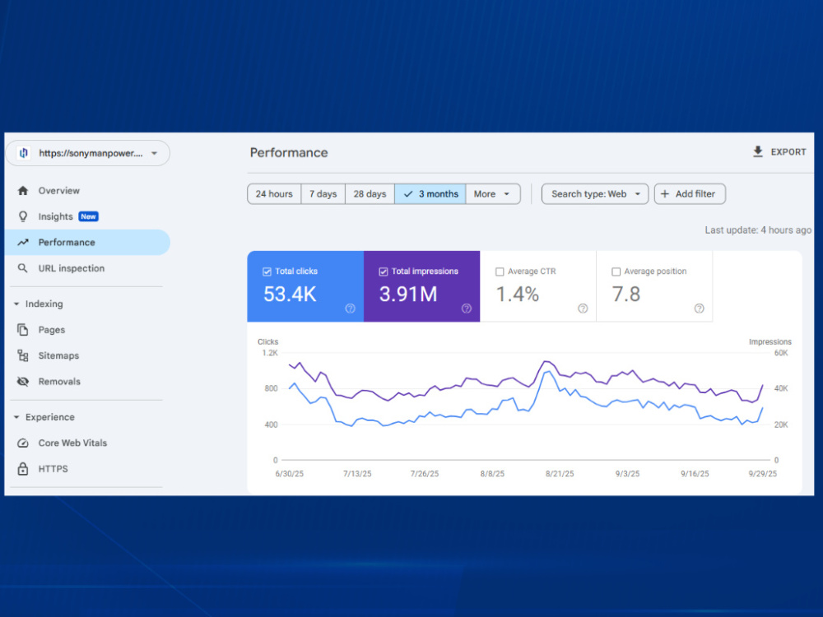Uncheck the Total clicks checkbox
The image size is (823, 617).
(x=267, y=271)
